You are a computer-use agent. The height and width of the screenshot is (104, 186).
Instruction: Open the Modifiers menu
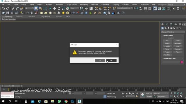(x=49, y=5)
